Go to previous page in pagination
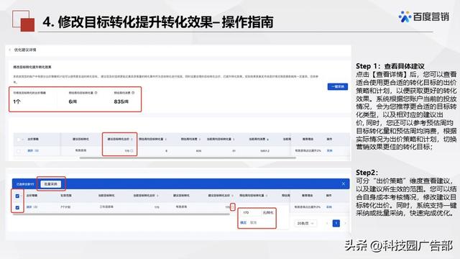Viewport: 460px width, 259px height. pos(327,224)
